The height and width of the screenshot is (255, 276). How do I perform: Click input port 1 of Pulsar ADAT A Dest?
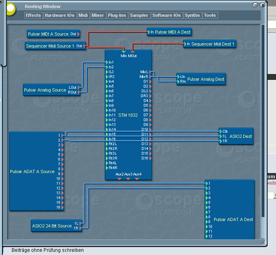pos(207,183)
